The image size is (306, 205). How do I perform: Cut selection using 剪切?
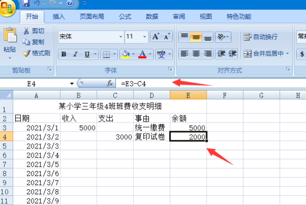point(34,31)
